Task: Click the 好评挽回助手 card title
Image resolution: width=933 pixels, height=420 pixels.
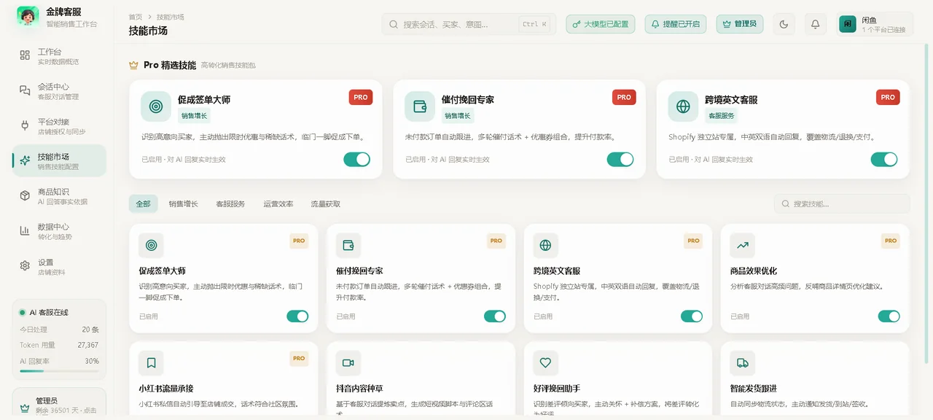Action: point(557,389)
